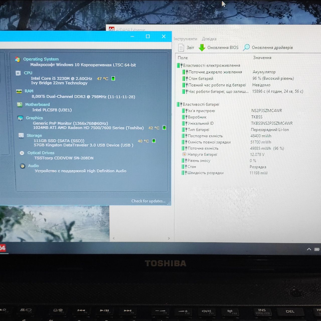Click the Storage drive icon in Speccy
This screenshot has height=321, width=321.
[x=21, y=135]
